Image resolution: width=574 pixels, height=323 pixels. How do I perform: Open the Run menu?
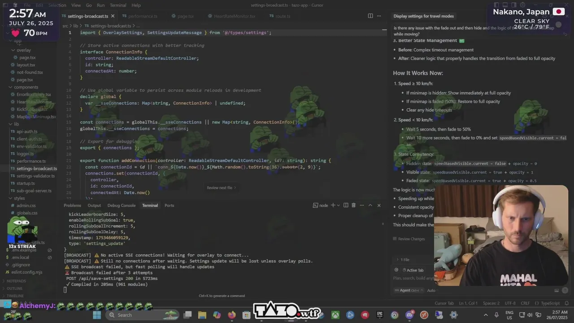(x=100, y=5)
